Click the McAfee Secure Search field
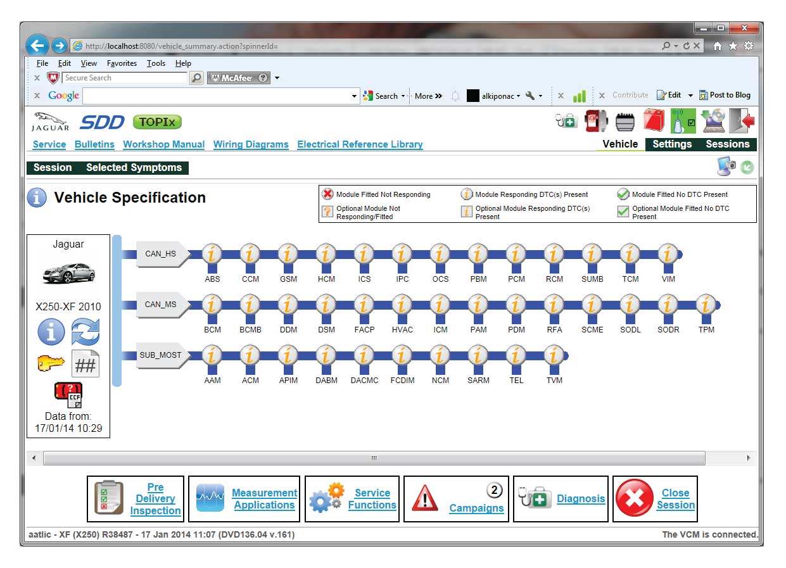The height and width of the screenshot is (568, 786). (125, 78)
